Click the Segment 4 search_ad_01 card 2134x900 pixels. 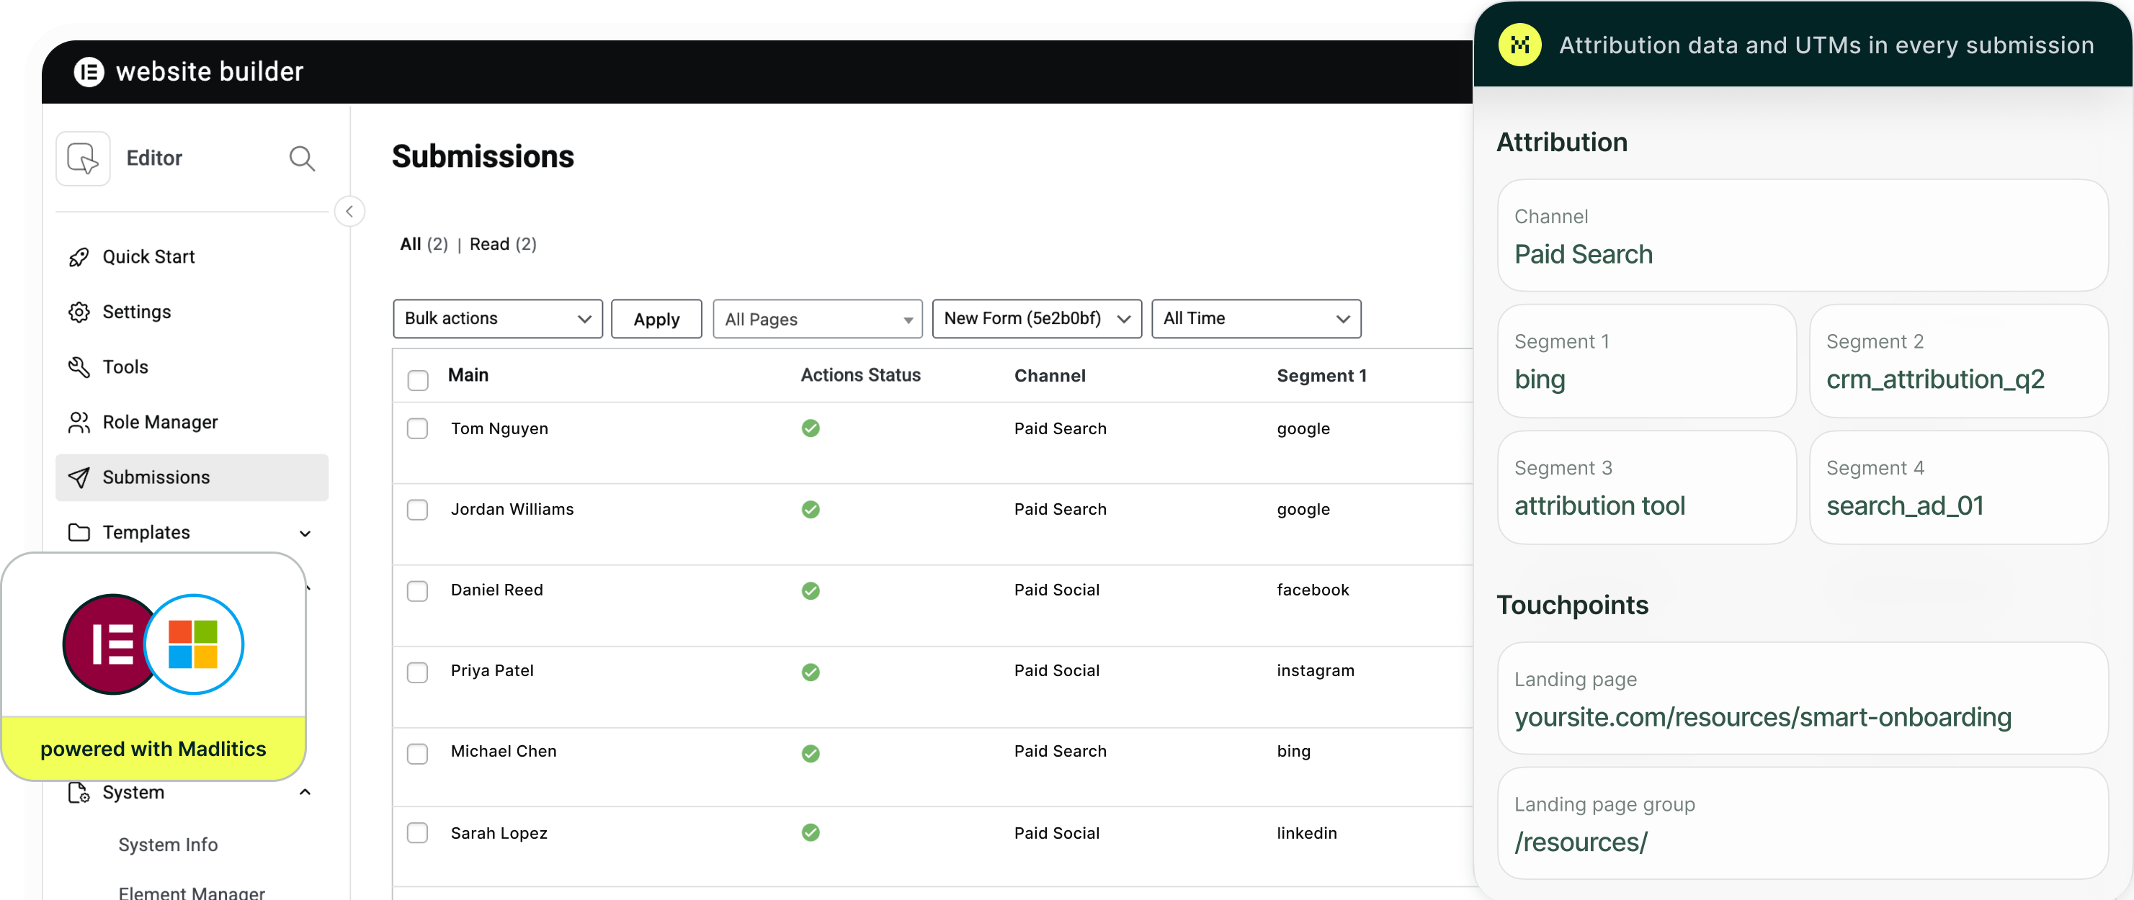[1958, 487]
